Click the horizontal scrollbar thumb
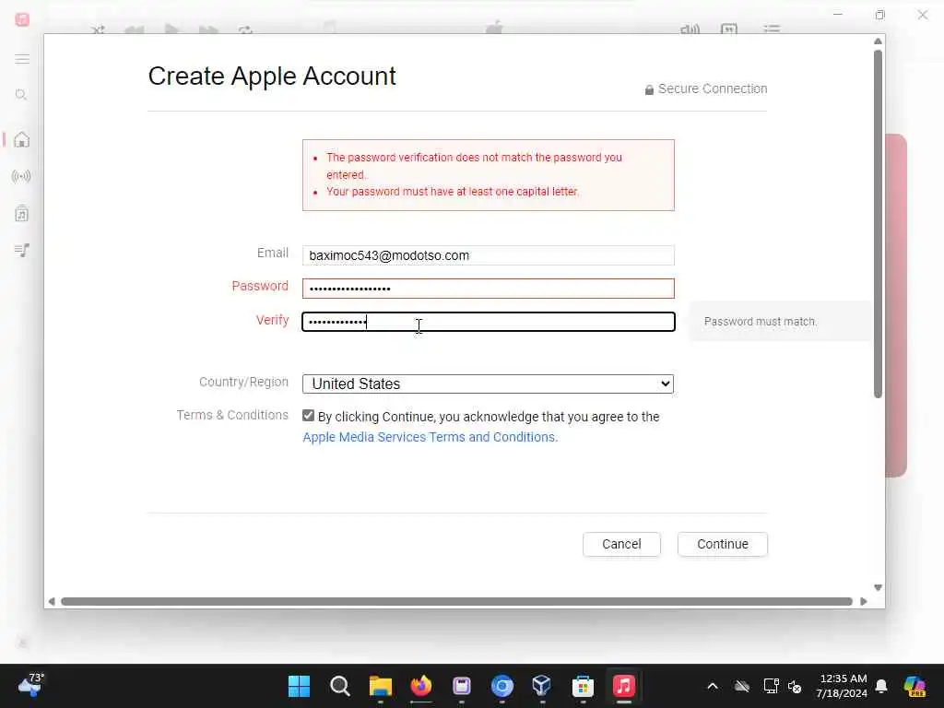The width and height of the screenshot is (944, 708). [x=457, y=601]
